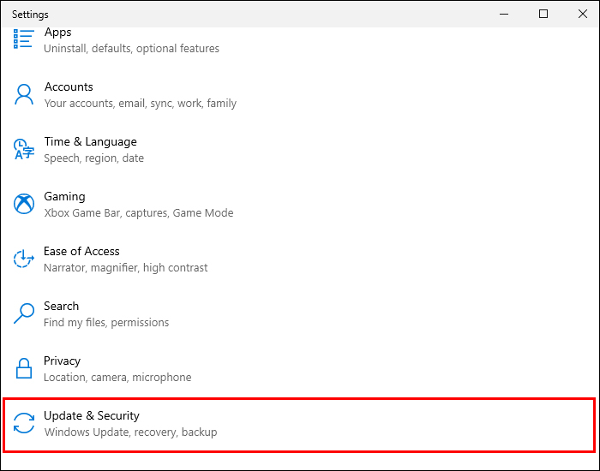Minimize the Settings window
Image resolution: width=600 pixels, height=471 pixels.
point(505,14)
